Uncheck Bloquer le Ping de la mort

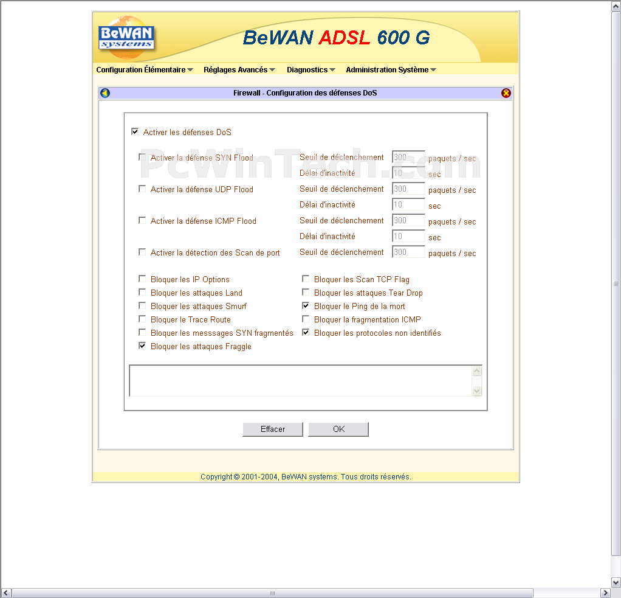pyautogui.click(x=306, y=305)
